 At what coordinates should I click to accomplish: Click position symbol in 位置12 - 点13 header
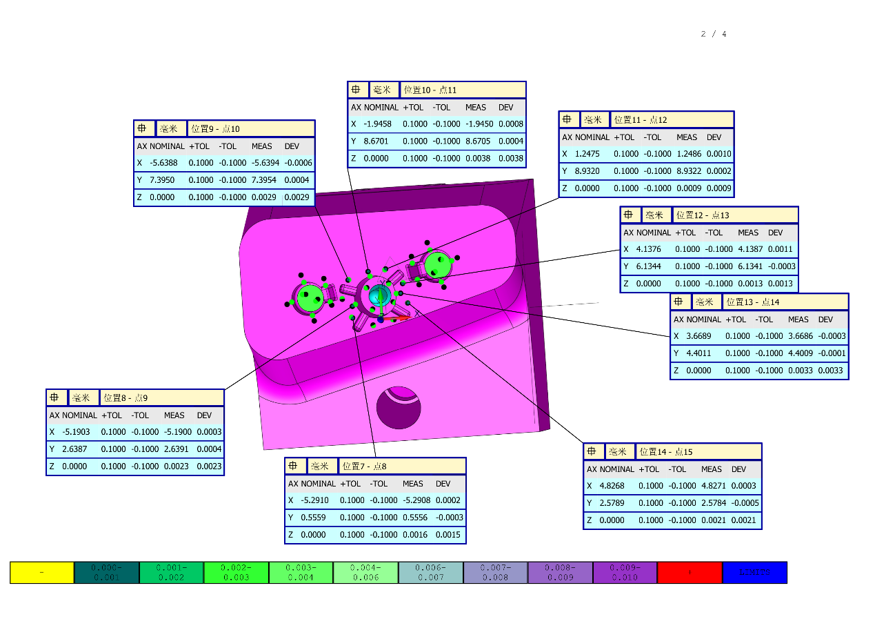(630, 215)
